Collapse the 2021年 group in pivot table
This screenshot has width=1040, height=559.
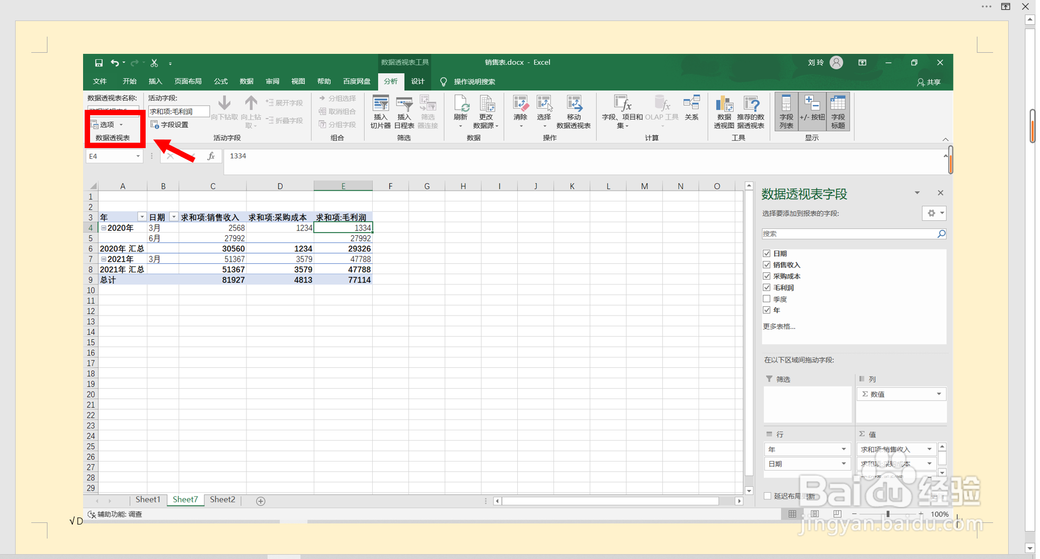pos(104,260)
